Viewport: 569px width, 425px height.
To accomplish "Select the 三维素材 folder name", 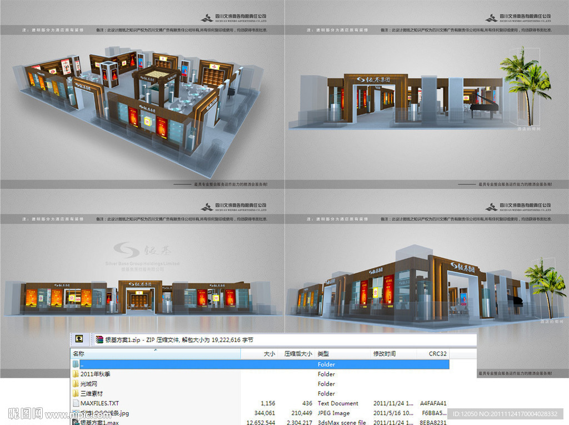I will click(x=92, y=393).
